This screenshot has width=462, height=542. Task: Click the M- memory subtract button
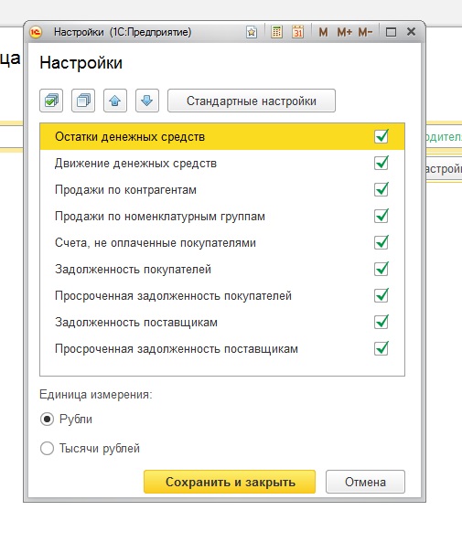click(365, 33)
